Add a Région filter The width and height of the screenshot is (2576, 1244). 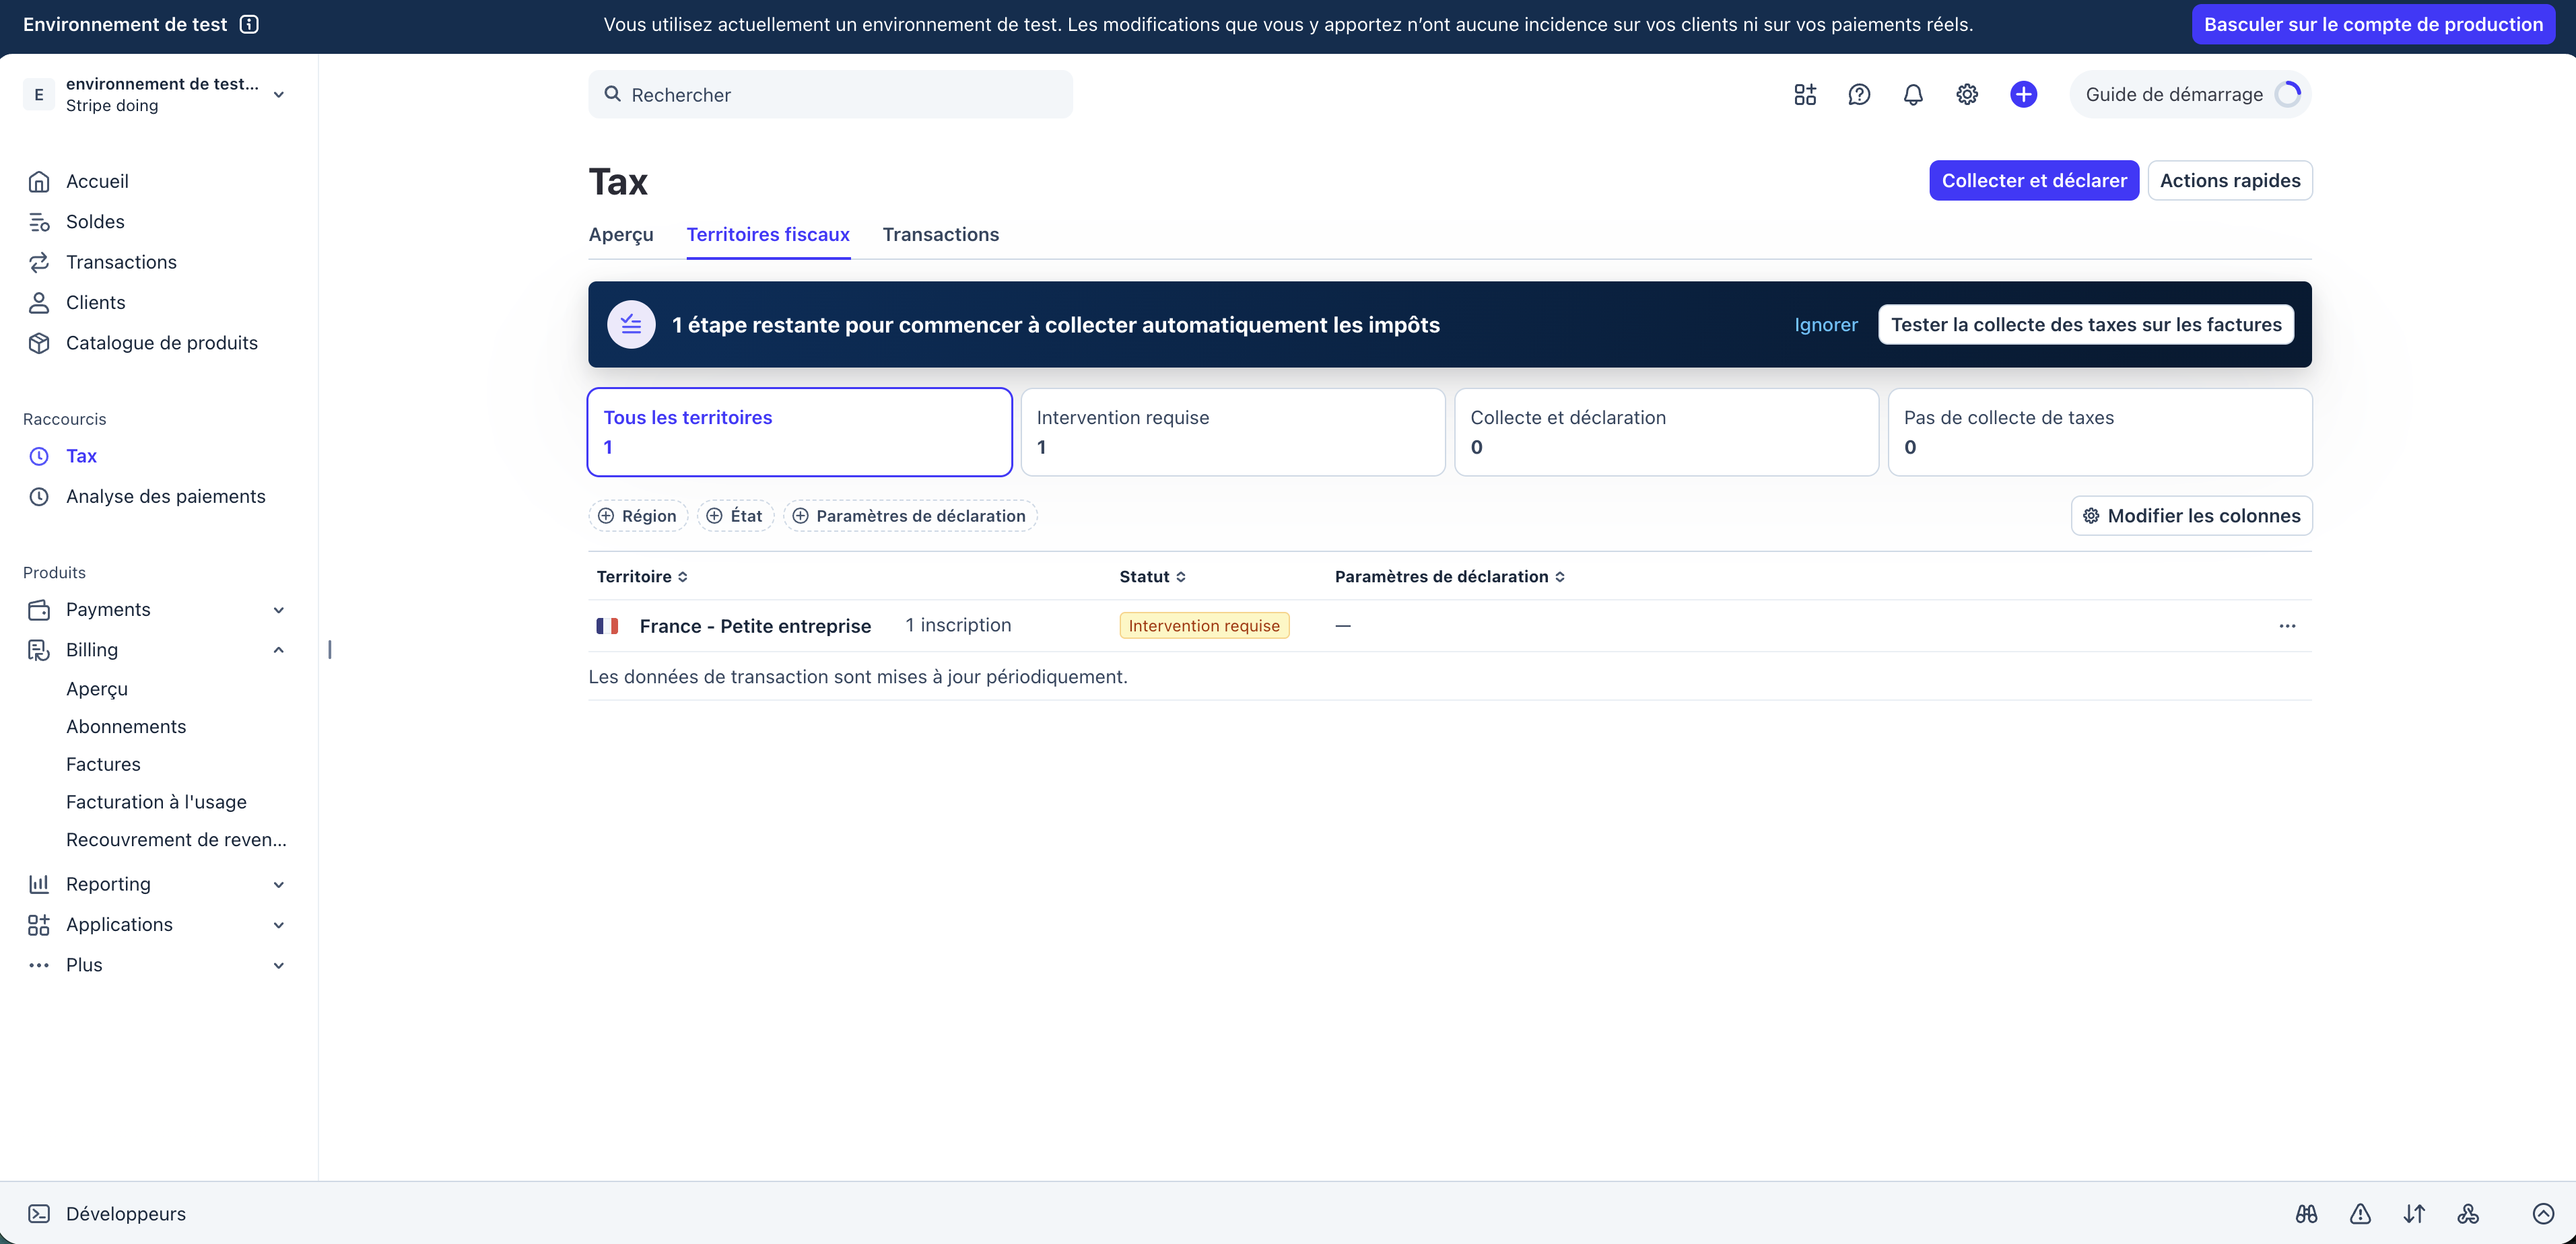(638, 516)
